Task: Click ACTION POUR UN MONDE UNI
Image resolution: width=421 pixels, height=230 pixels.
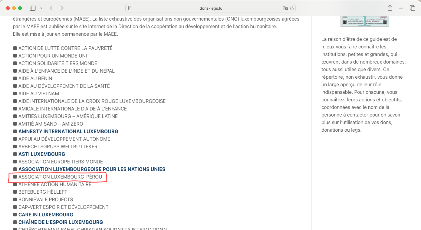Action: click(x=53, y=56)
